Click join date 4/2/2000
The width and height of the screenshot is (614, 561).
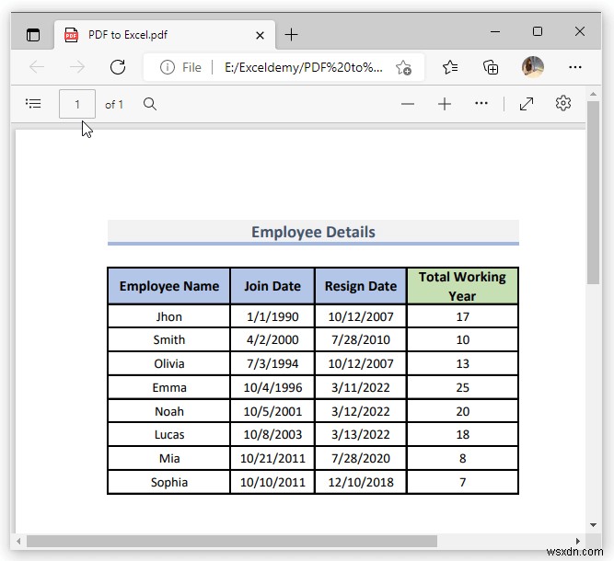tap(272, 339)
